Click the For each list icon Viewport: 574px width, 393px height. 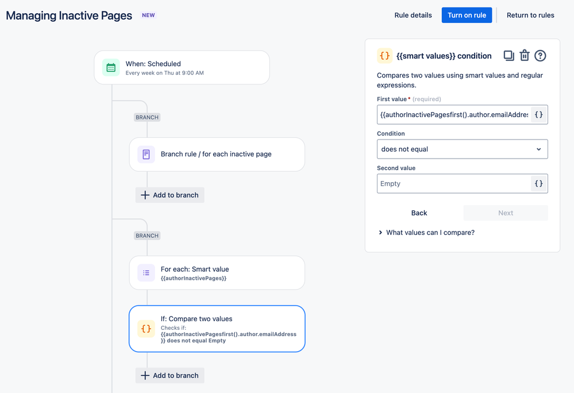146,272
